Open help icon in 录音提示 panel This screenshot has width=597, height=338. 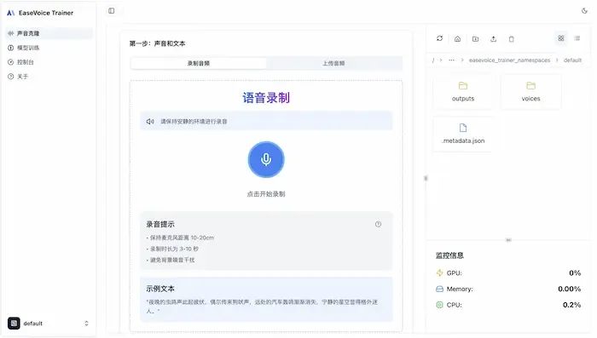378,224
